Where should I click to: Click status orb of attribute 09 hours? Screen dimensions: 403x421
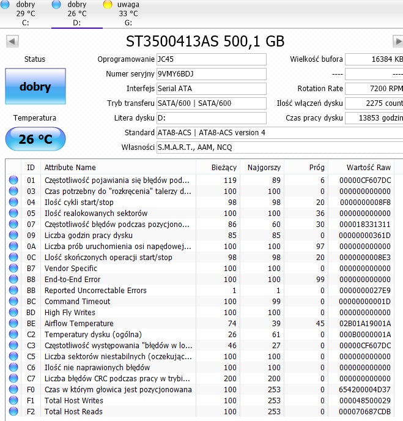point(13,235)
